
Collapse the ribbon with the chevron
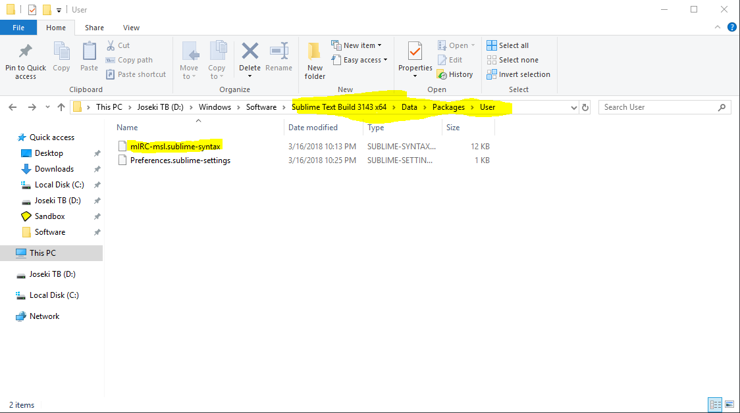tap(718, 28)
